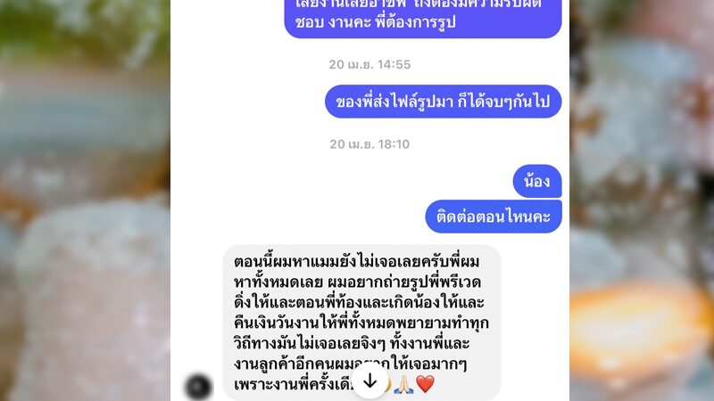Screen dimensions: 714x401
Task: Tap the 20 เม.ย. 18:10 timestamp
Action: coord(369,144)
